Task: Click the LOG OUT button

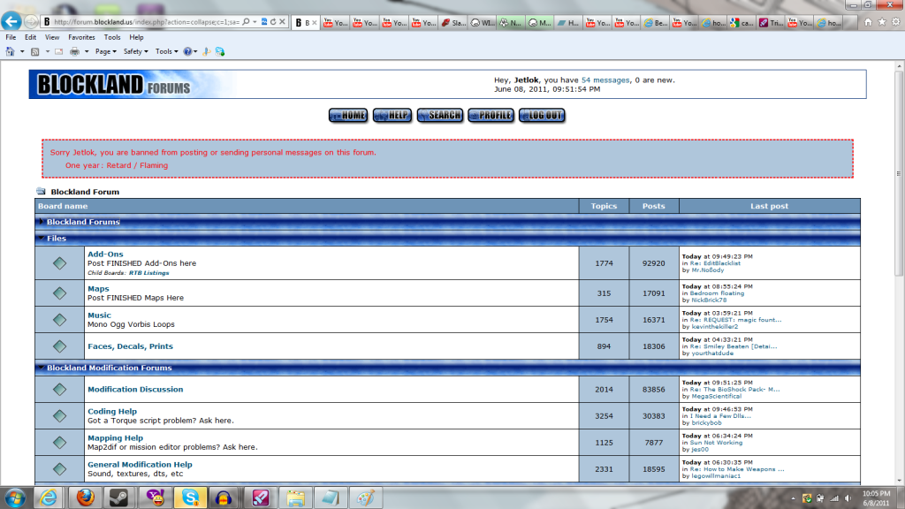Action: pyautogui.click(x=542, y=116)
